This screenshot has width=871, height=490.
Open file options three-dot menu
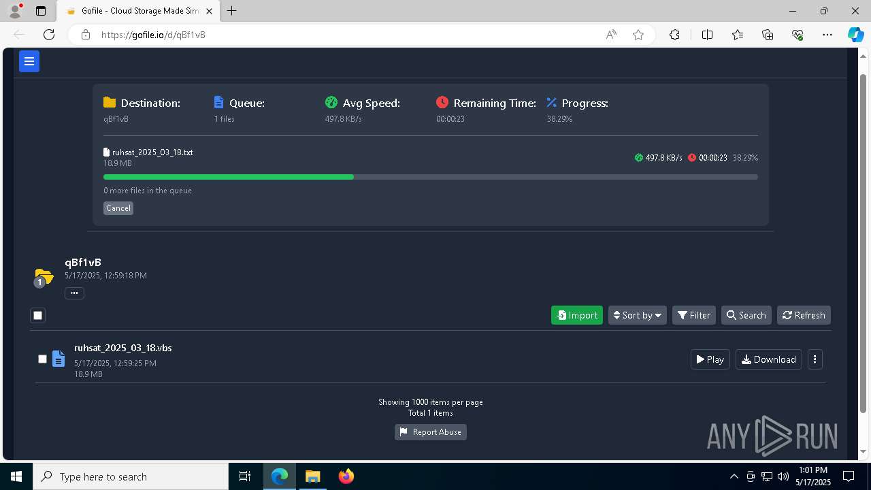815,359
